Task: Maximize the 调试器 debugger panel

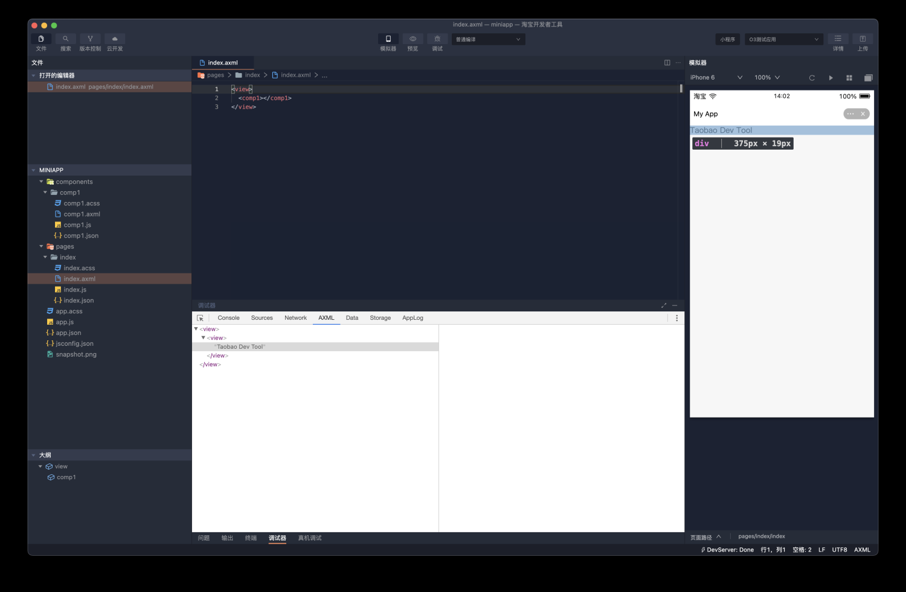Action: (x=664, y=305)
